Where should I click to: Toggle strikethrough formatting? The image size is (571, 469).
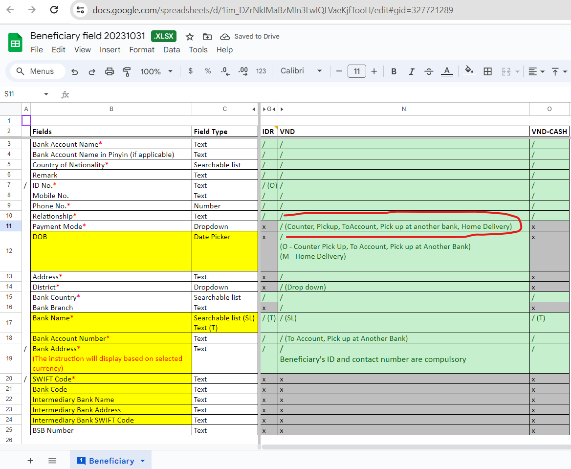click(x=429, y=71)
